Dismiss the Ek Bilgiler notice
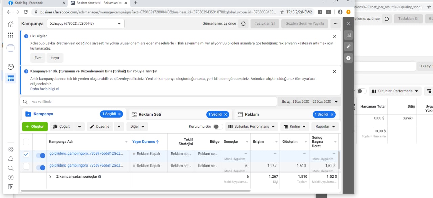Image resolution: width=433 pixels, height=198 pixels. (x=334, y=36)
